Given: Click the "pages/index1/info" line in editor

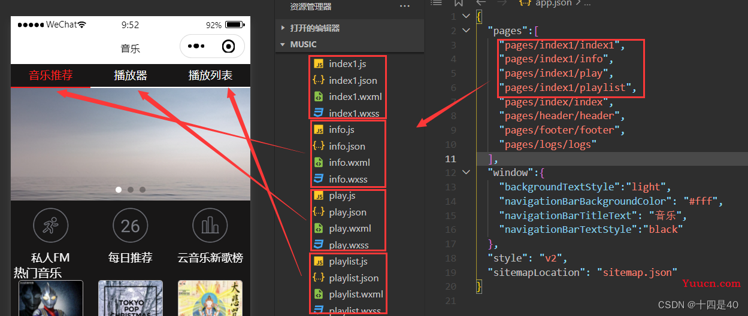Looking at the screenshot, I should pyautogui.click(x=556, y=59).
